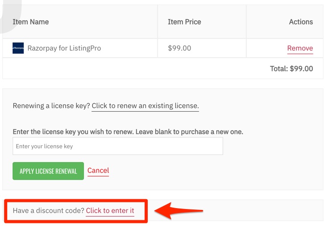The image size is (328, 226).
Task: Click the Item Price column header
Action: 184,22
